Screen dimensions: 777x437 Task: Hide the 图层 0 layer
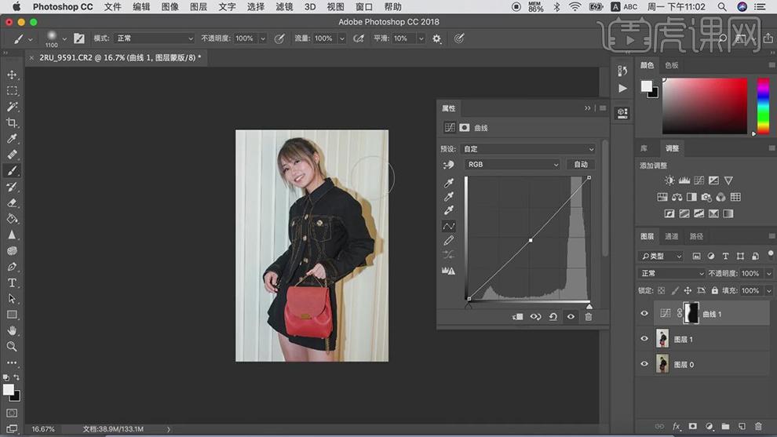pos(644,364)
